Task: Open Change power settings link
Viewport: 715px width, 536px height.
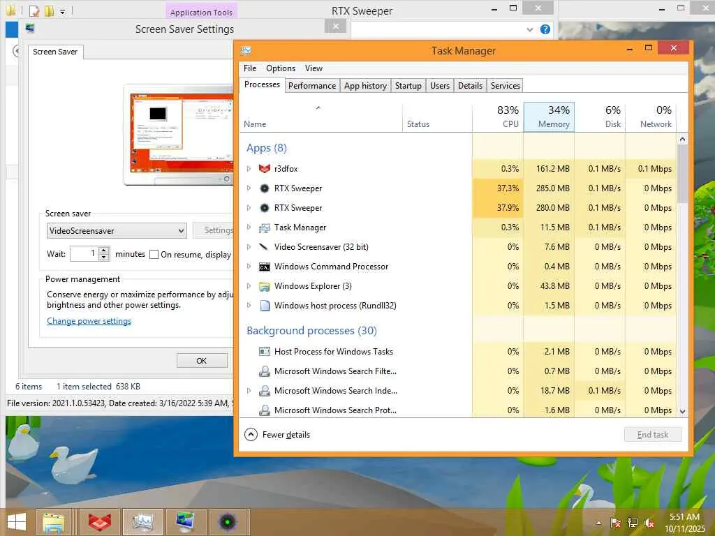Action: coord(89,321)
